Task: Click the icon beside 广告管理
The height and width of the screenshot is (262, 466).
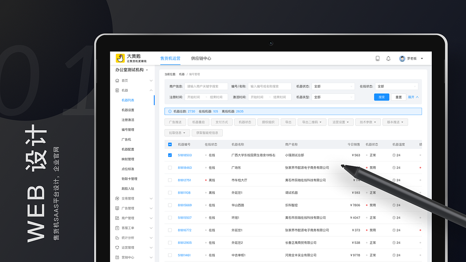Action: (x=117, y=208)
